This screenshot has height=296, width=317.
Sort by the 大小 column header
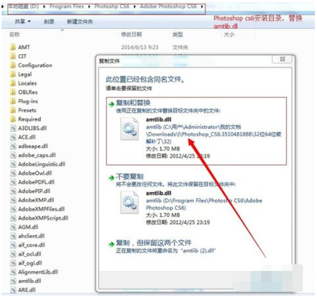(x=229, y=34)
